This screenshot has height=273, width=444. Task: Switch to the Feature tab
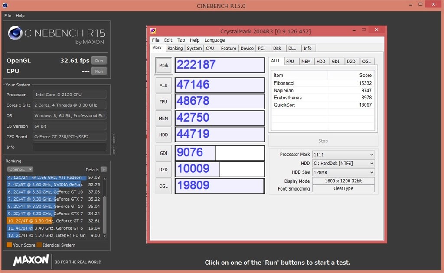(229, 49)
